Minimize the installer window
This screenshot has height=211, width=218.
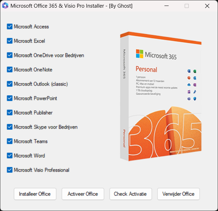(x=167, y=6)
